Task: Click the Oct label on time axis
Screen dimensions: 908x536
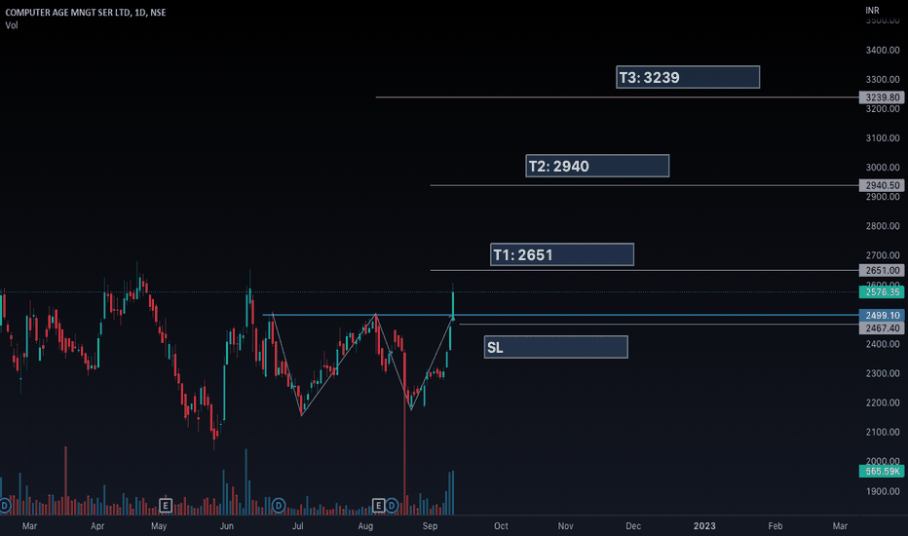Action: pos(501,526)
